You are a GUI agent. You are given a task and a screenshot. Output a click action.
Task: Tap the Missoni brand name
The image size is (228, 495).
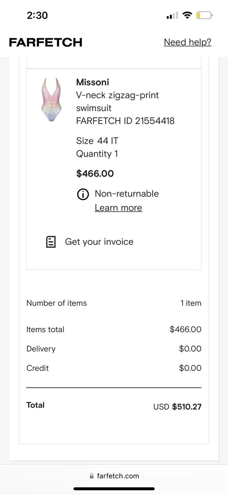pos(93,82)
